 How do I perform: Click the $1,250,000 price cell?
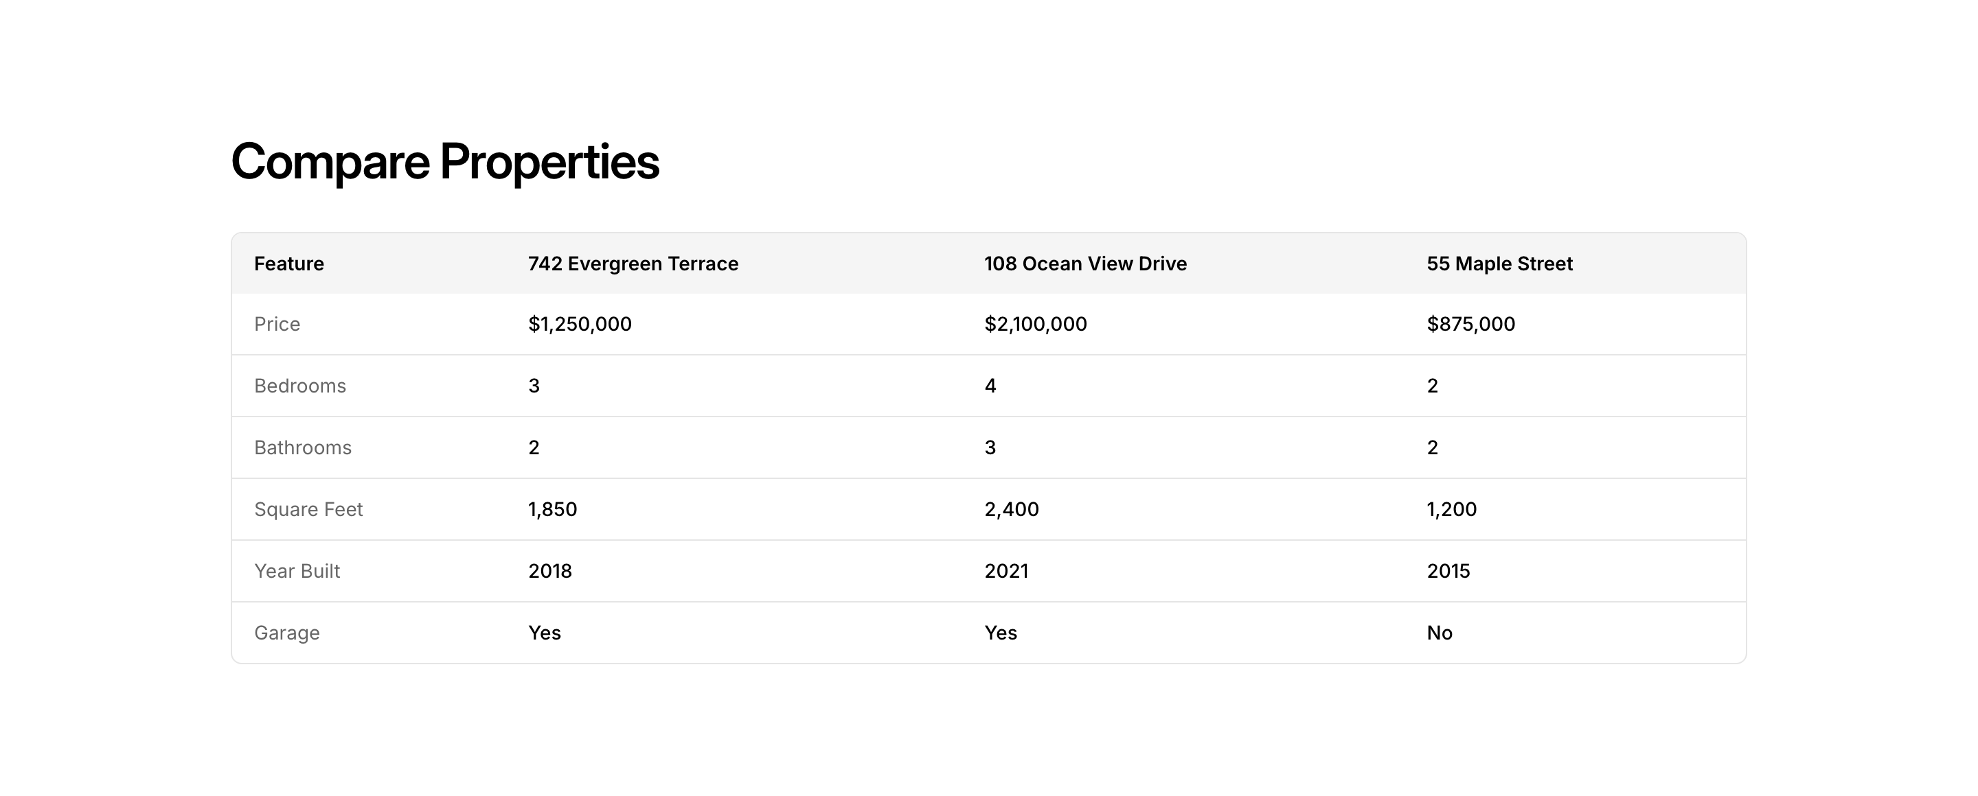pos(580,325)
